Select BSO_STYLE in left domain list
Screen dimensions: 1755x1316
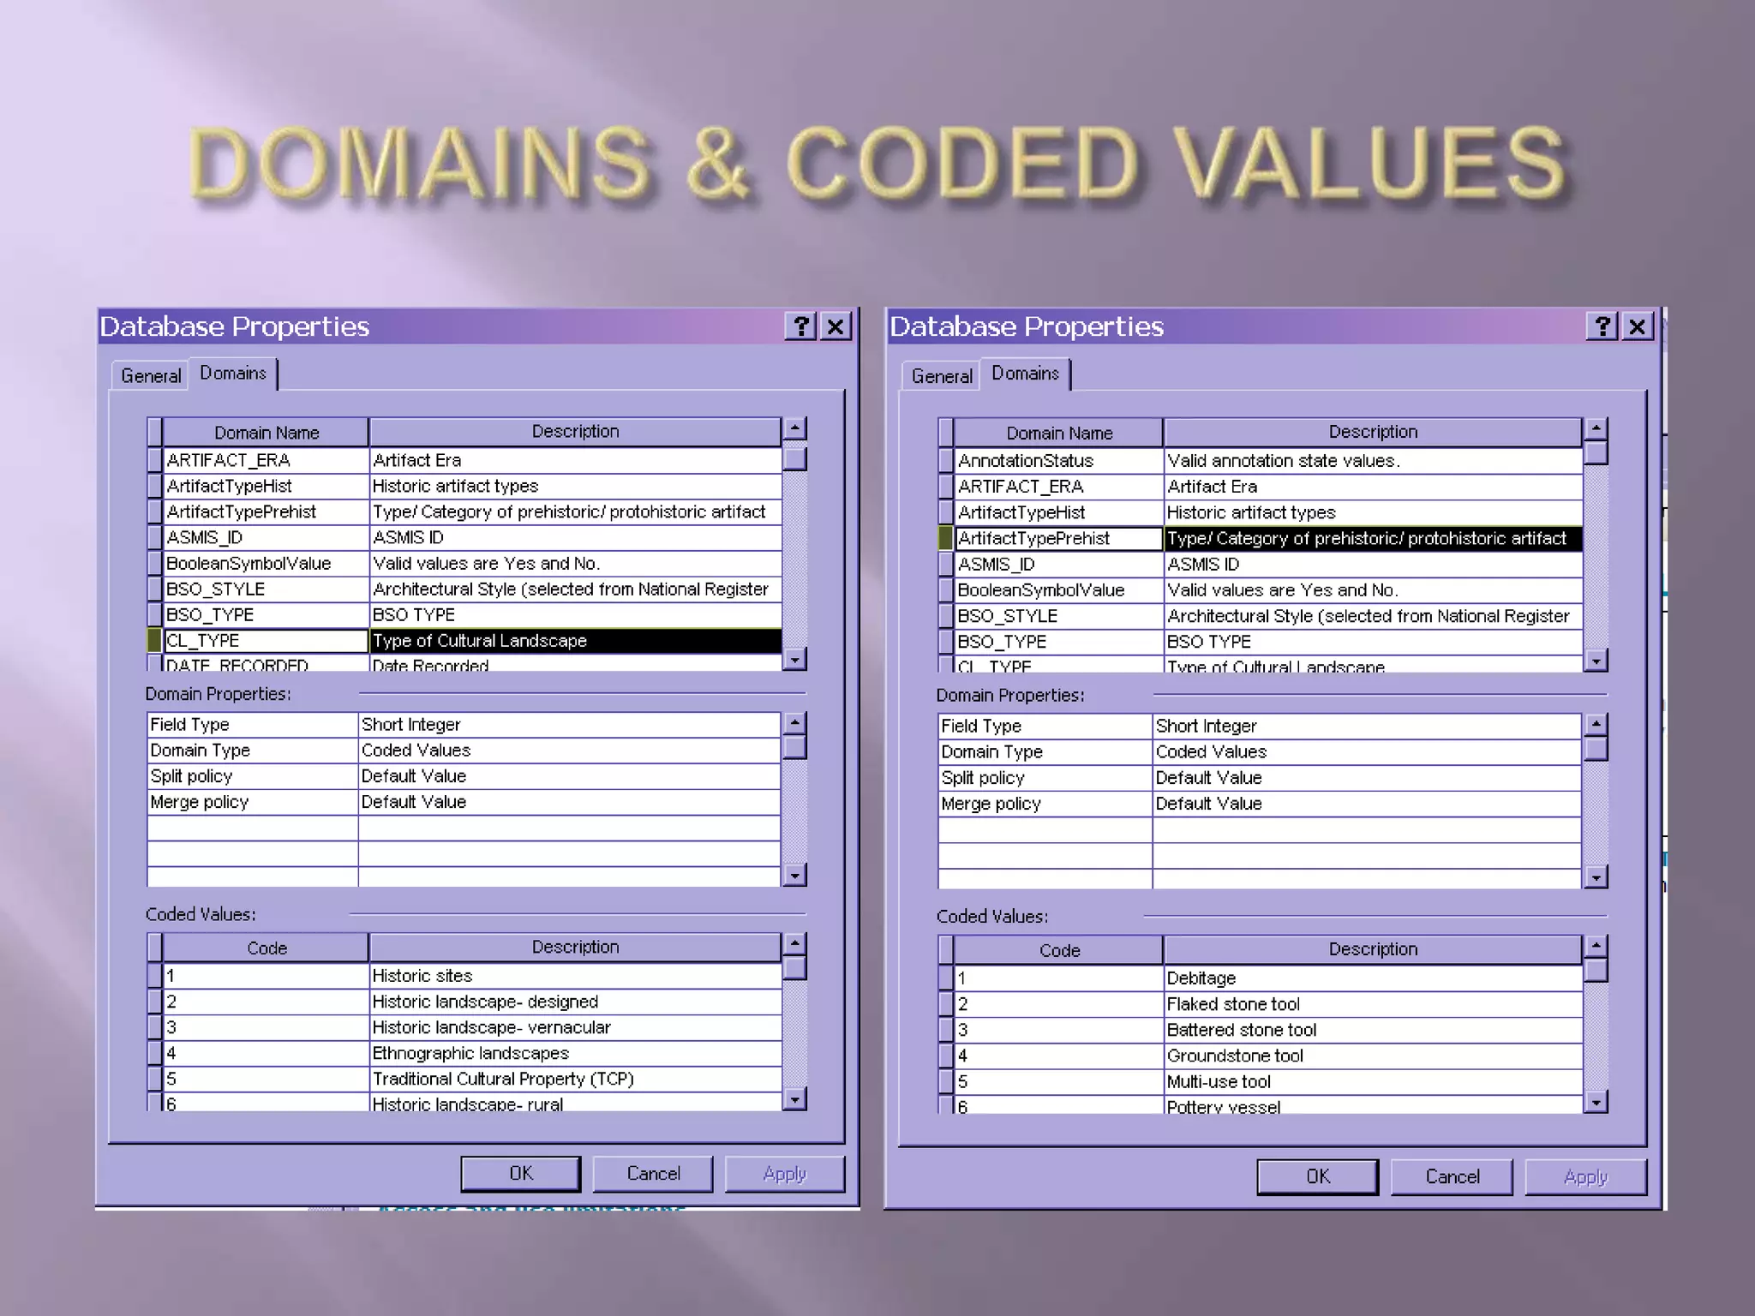pyautogui.click(x=266, y=589)
